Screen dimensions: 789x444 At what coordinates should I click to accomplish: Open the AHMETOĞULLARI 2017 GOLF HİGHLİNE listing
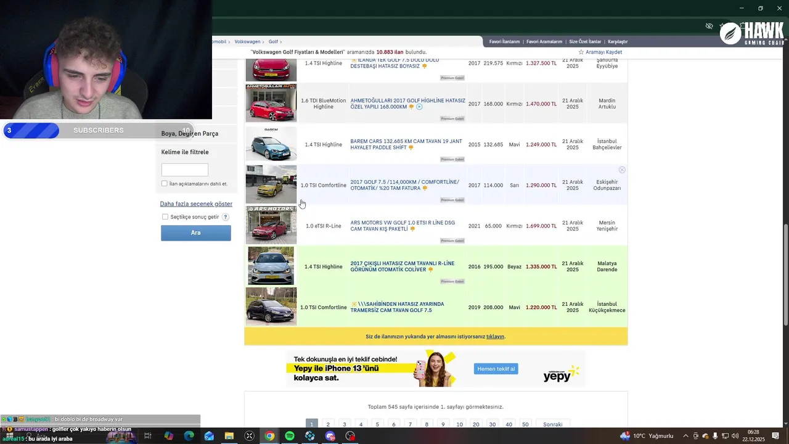[x=408, y=104]
